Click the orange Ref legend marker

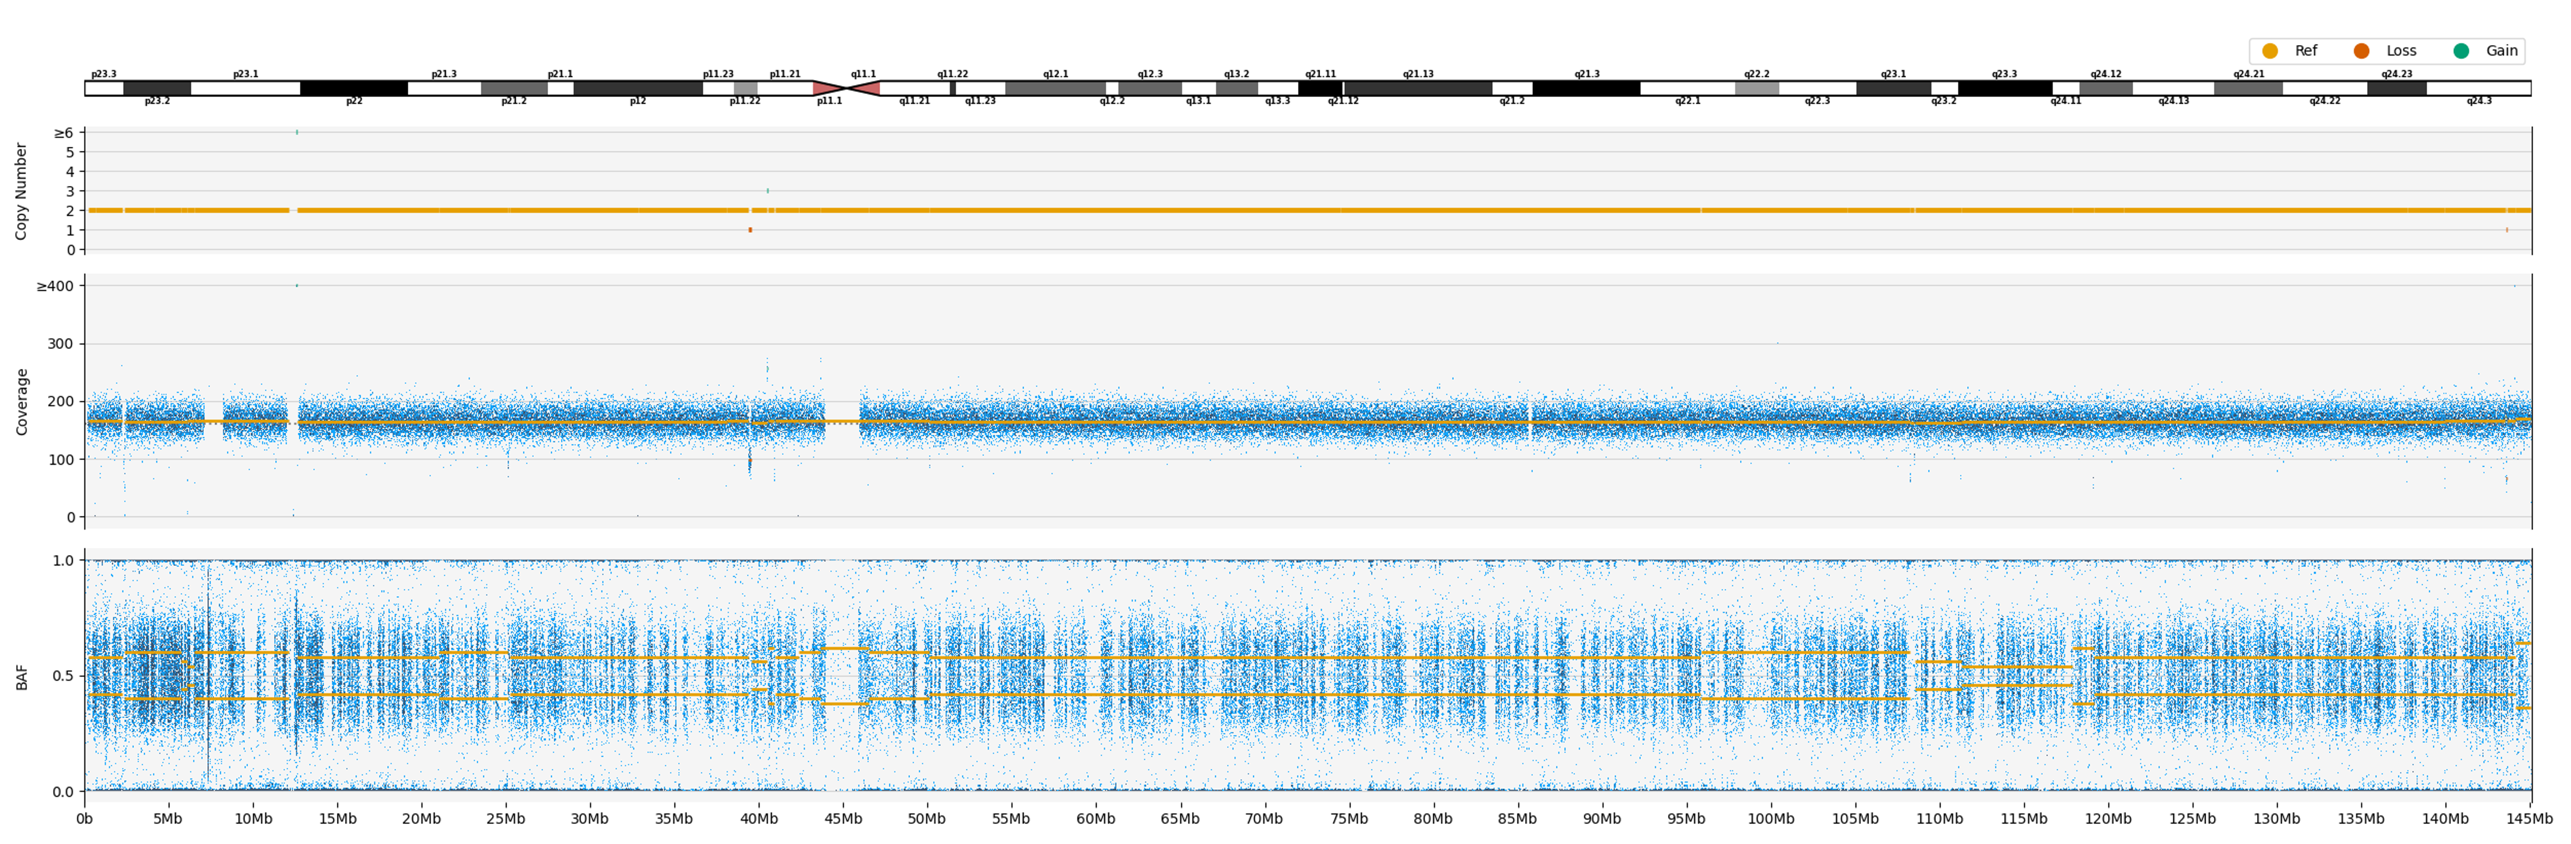pyautogui.click(x=2270, y=51)
